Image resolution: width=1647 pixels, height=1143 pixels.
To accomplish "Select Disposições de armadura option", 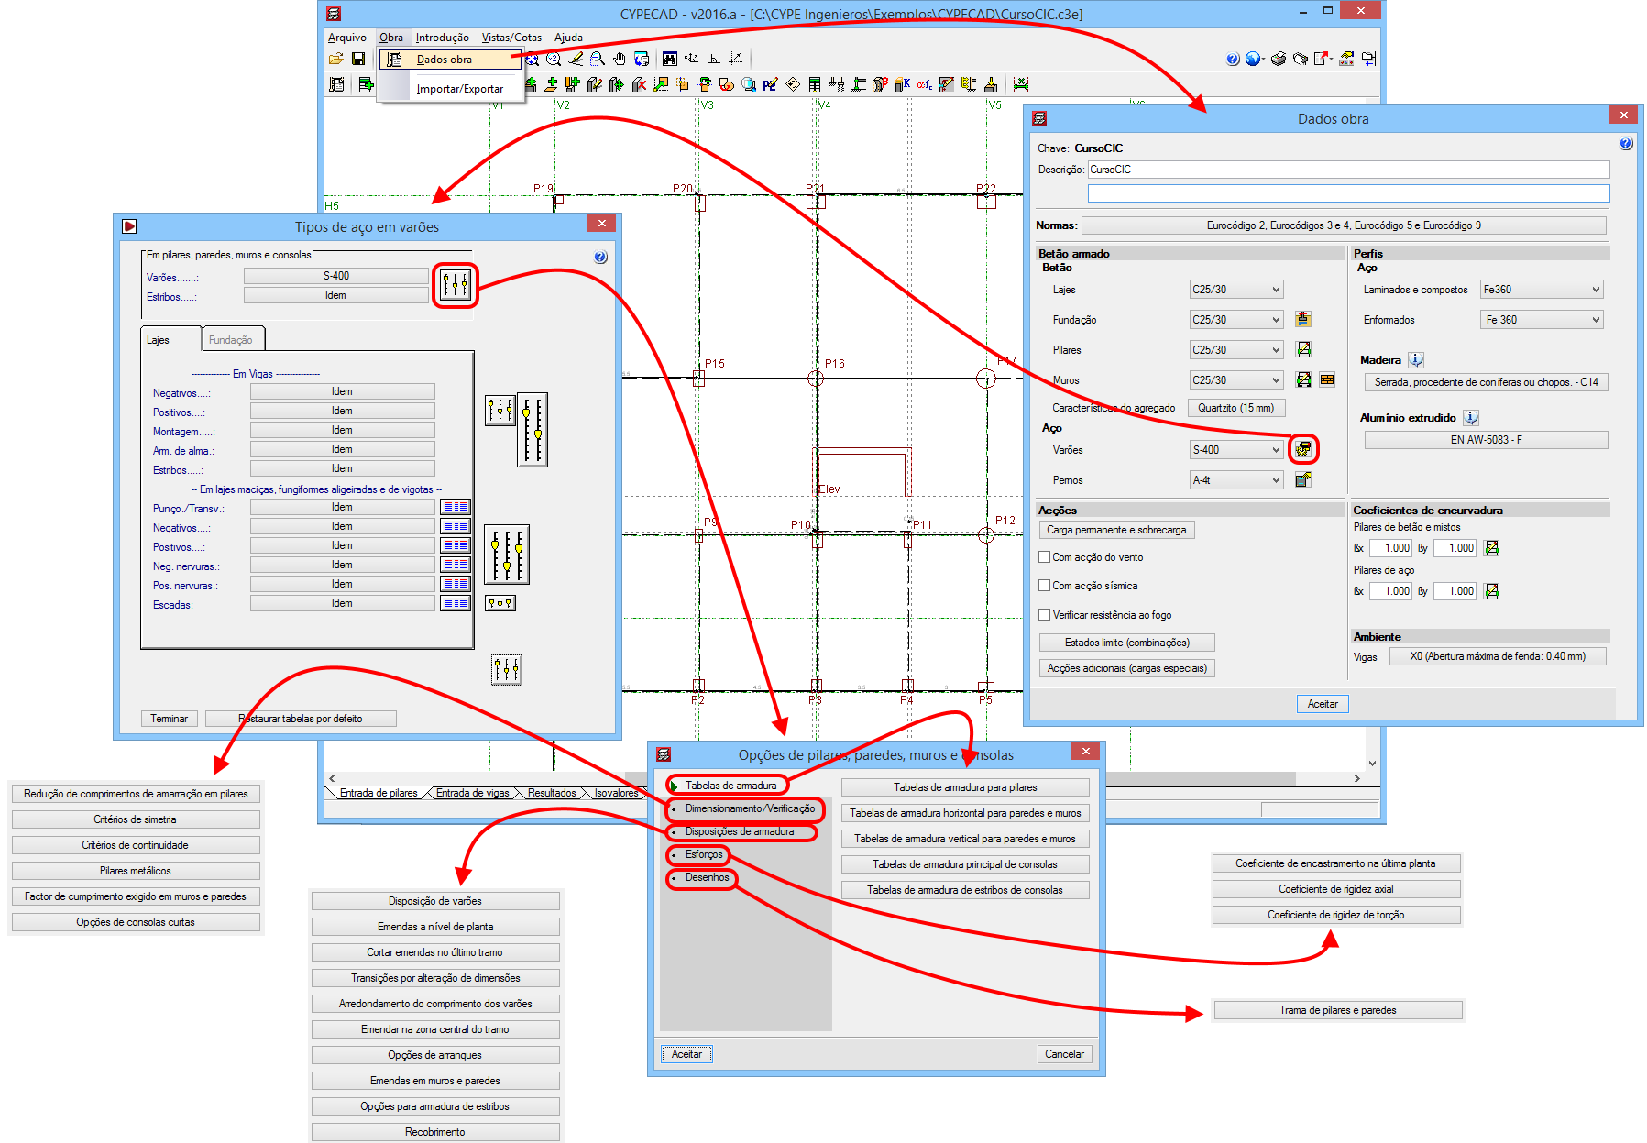I will click(x=740, y=831).
